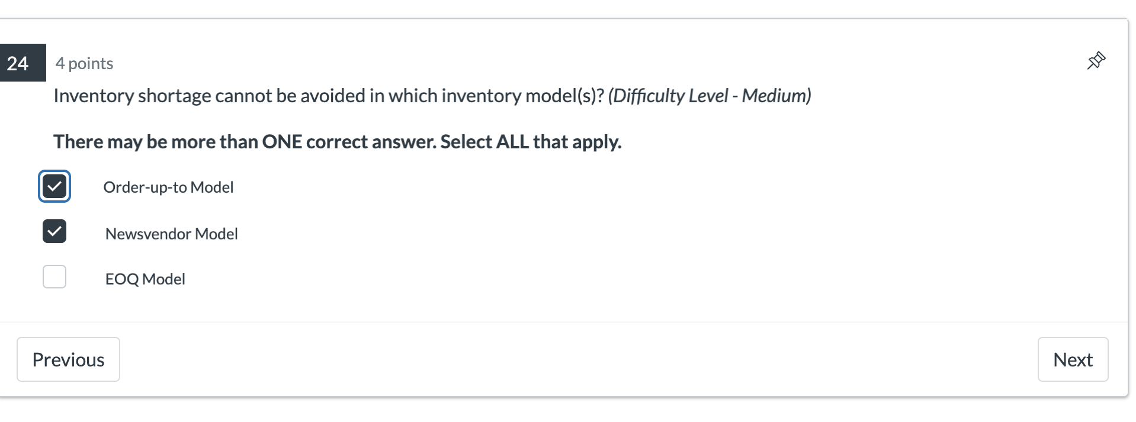Enable the EOQ Model answer option
This screenshot has height=422, width=1136.
(54, 277)
